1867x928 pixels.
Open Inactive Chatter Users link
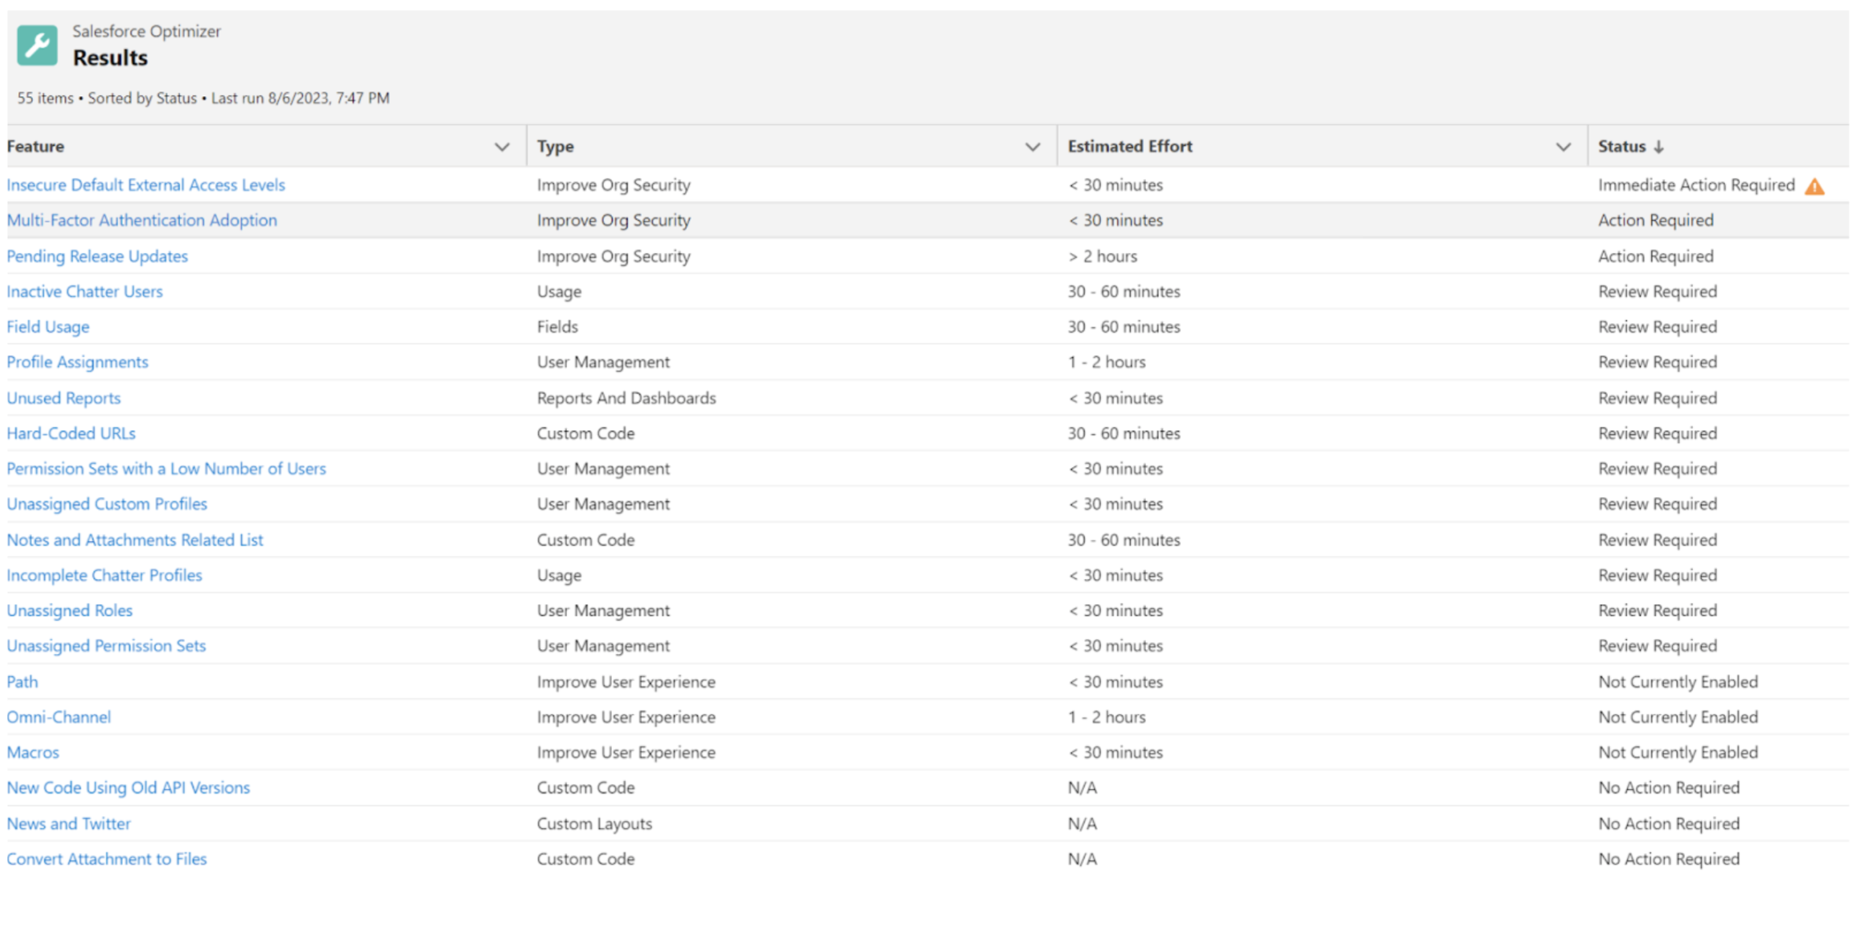pos(84,291)
